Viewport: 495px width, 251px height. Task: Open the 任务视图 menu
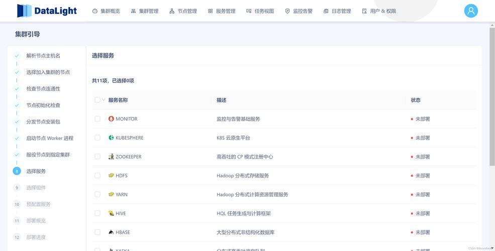[260, 11]
